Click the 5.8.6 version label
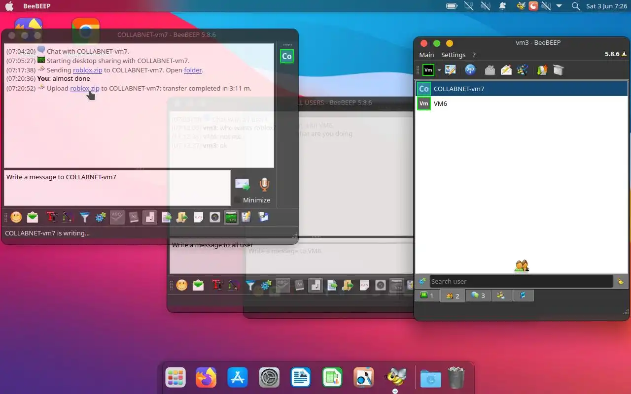Viewport: 631px width, 394px height. [x=612, y=54]
